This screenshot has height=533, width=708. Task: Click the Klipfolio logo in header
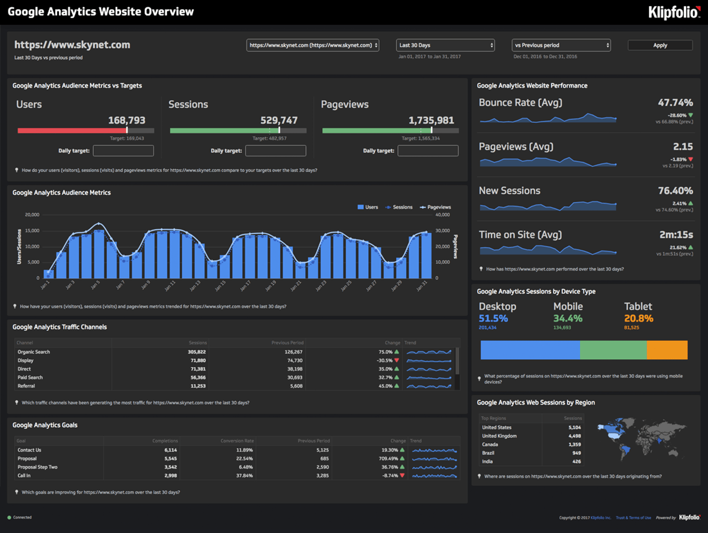[x=674, y=12]
